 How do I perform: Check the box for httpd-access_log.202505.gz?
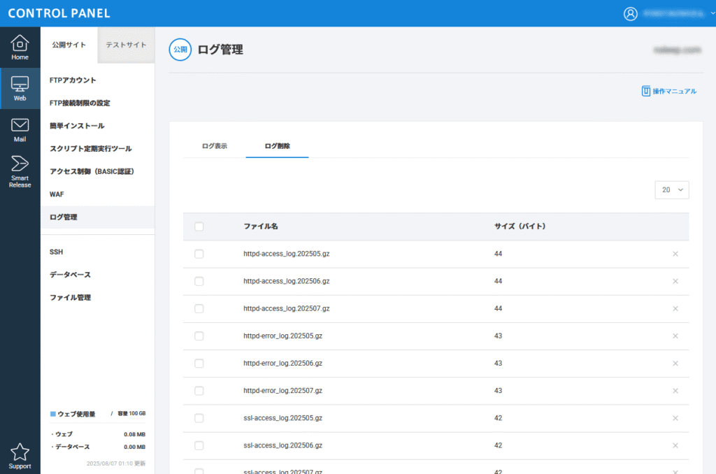199,254
